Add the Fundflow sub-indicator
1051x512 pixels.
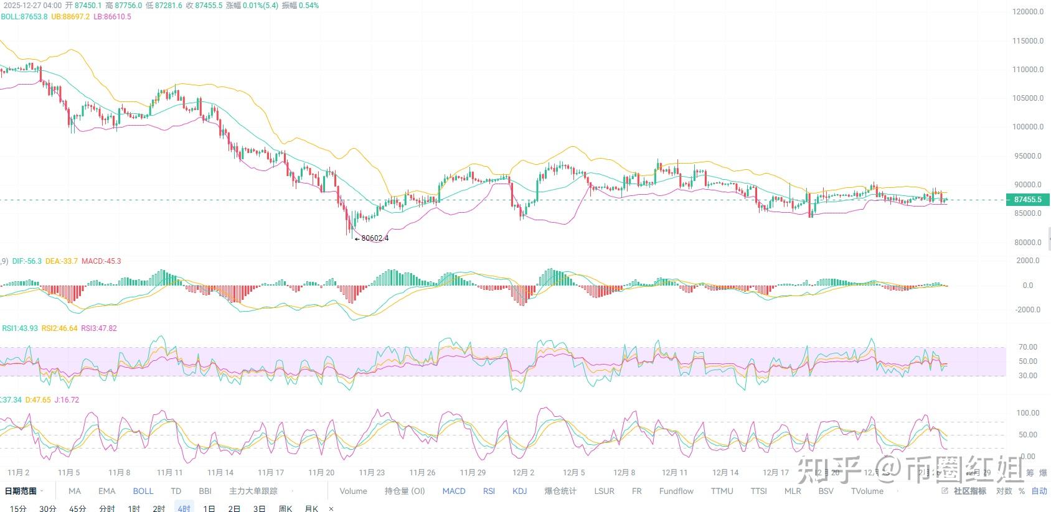(x=676, y=491)
